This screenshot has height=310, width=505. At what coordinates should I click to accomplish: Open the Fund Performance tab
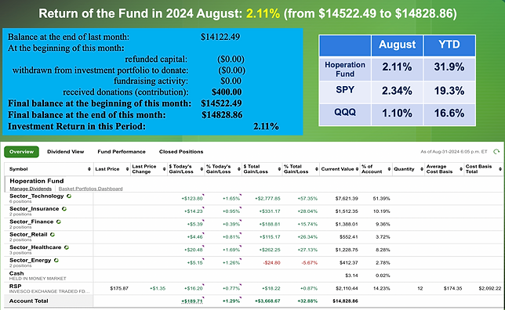tap(122, 152)
